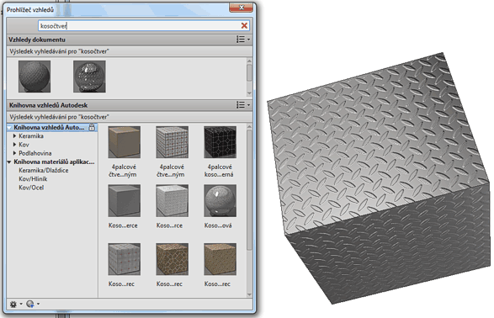
Task: Open the gear settings menu at bottom
Action: click(x=16, y=304)
